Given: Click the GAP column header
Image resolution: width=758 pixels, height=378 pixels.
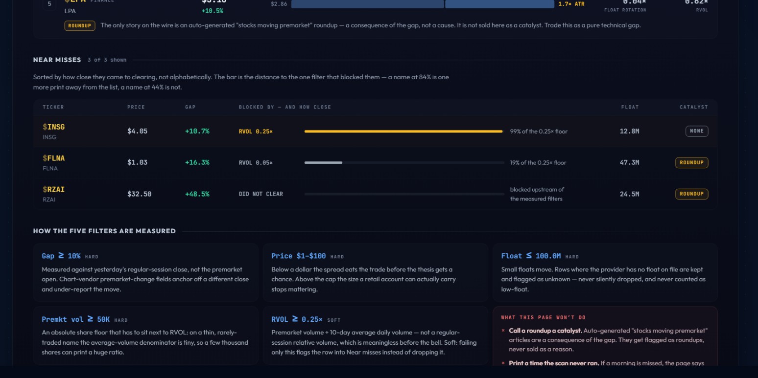Looking at the screenshot, I should coord(190,107).
